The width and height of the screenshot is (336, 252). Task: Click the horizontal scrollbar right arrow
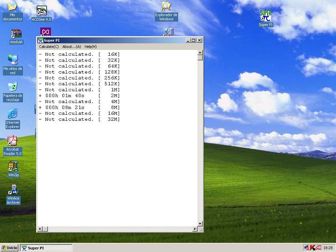[x=195, y=229]
